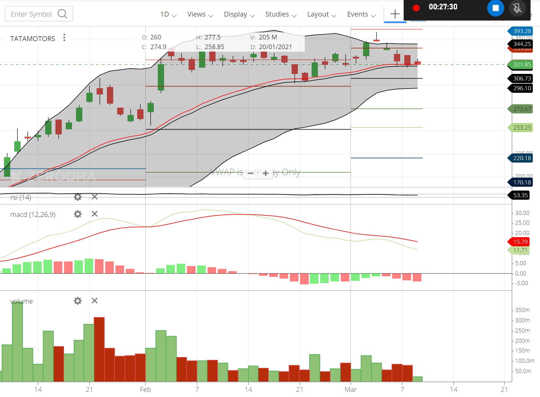Open TATAMOTORS three-dot options menu

tap(64, 38)
